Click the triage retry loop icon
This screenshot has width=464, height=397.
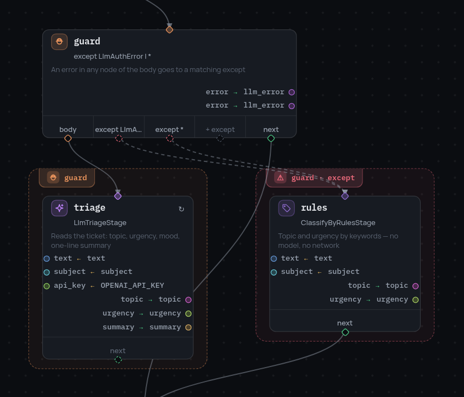[x=181, y=209]
